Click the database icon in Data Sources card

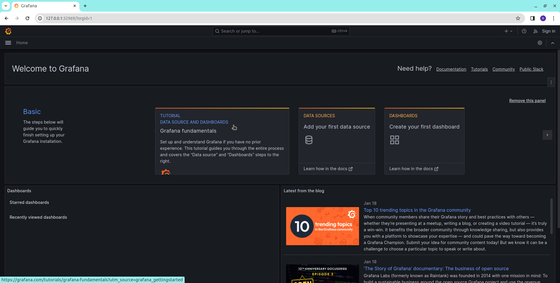pyautogui.click(x=309, y=140)
